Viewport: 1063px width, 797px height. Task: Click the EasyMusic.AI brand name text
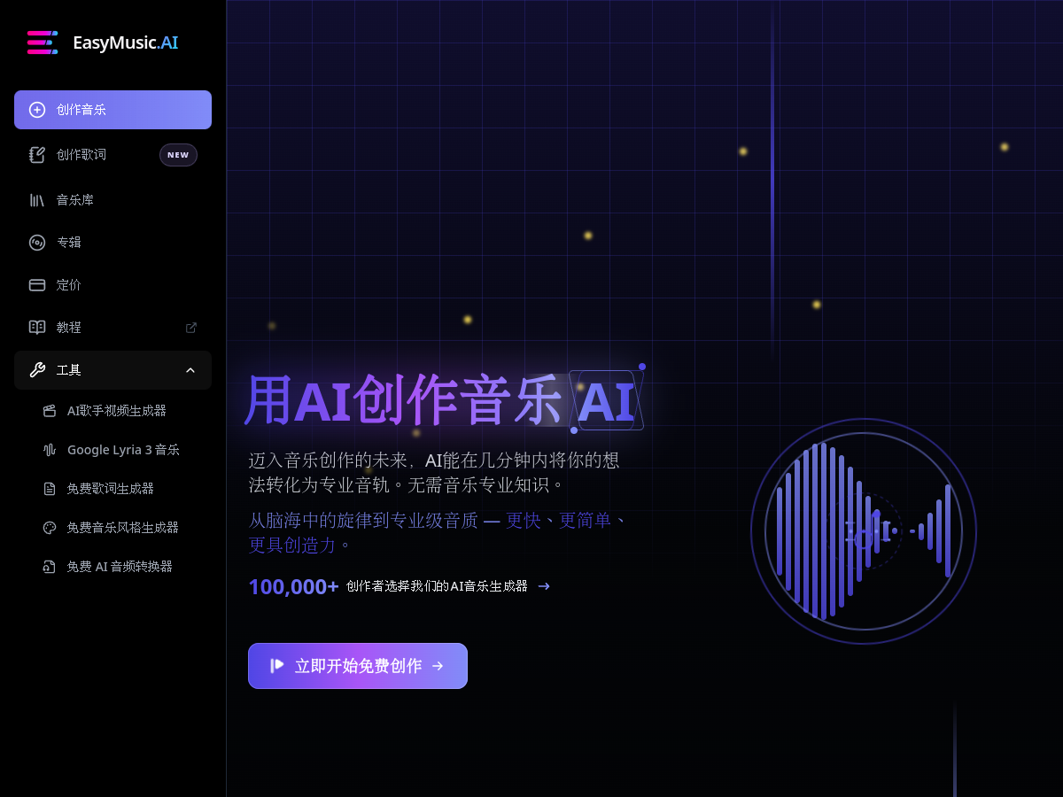(x=126, y=43)
